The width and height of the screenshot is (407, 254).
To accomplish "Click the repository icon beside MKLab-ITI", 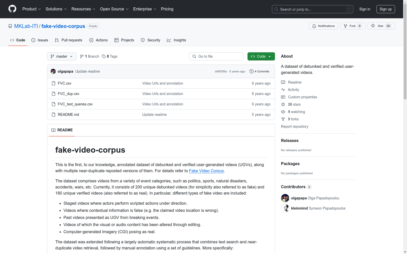I will (x=10, y=26).
